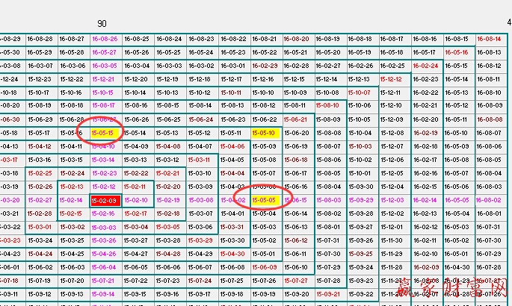Select the red 15-02-11 cell
512x306 pixels.
[x=136, y=187]
